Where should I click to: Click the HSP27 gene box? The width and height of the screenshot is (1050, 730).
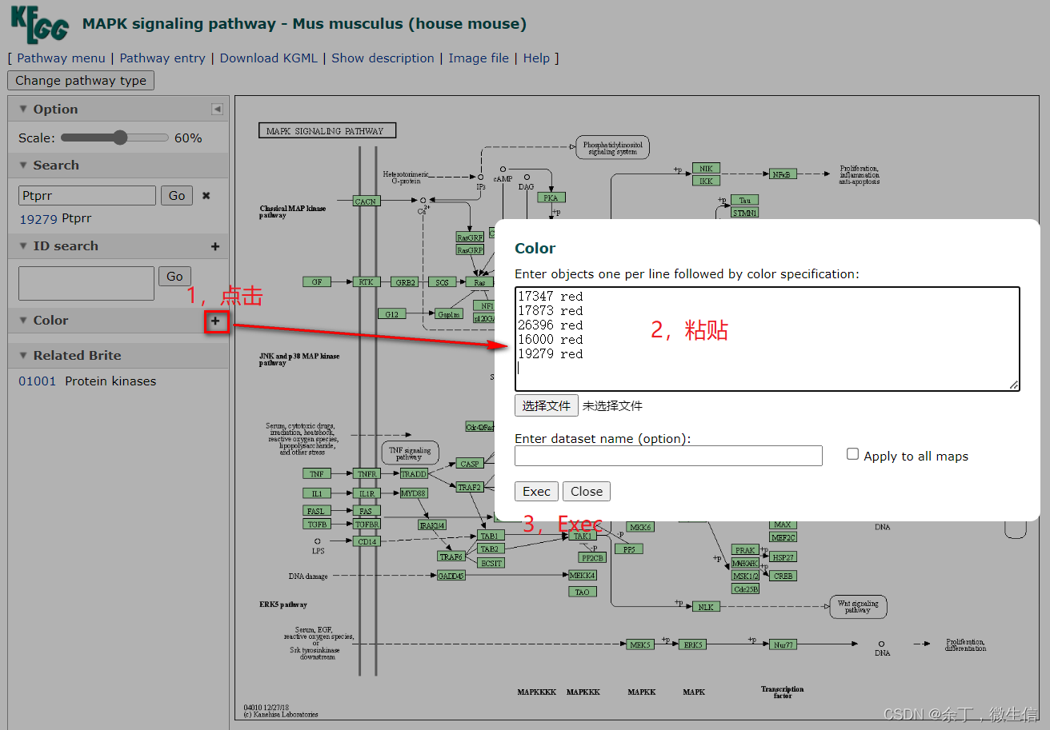783,557
